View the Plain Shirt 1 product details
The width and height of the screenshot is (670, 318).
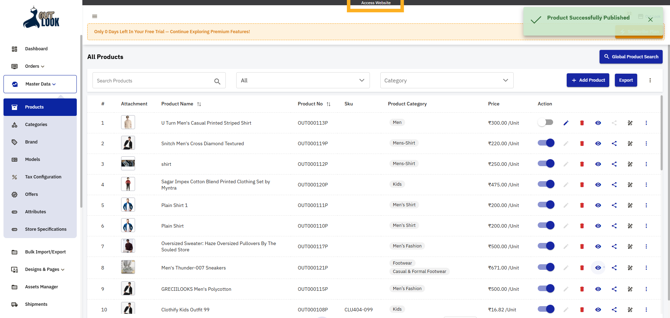pyautogui.click(x=598, y=205)
